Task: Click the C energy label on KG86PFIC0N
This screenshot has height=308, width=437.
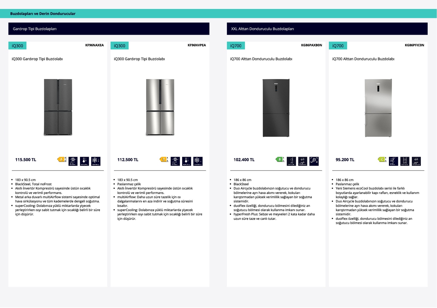Action: pos(382,159)
